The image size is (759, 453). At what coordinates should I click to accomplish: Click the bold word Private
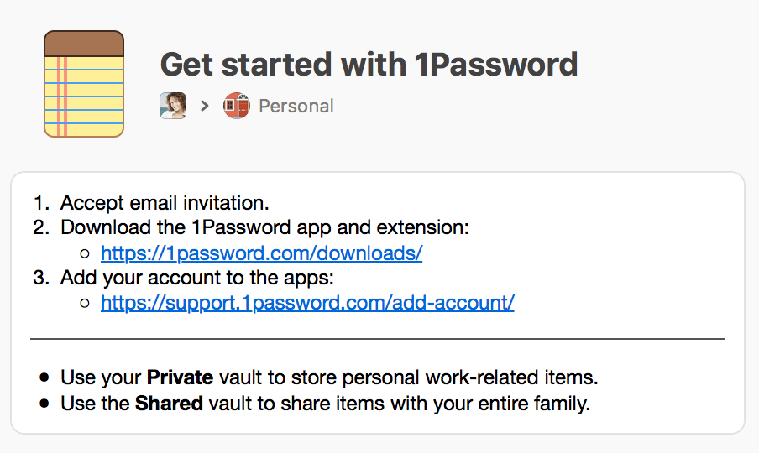coord(180,377)
